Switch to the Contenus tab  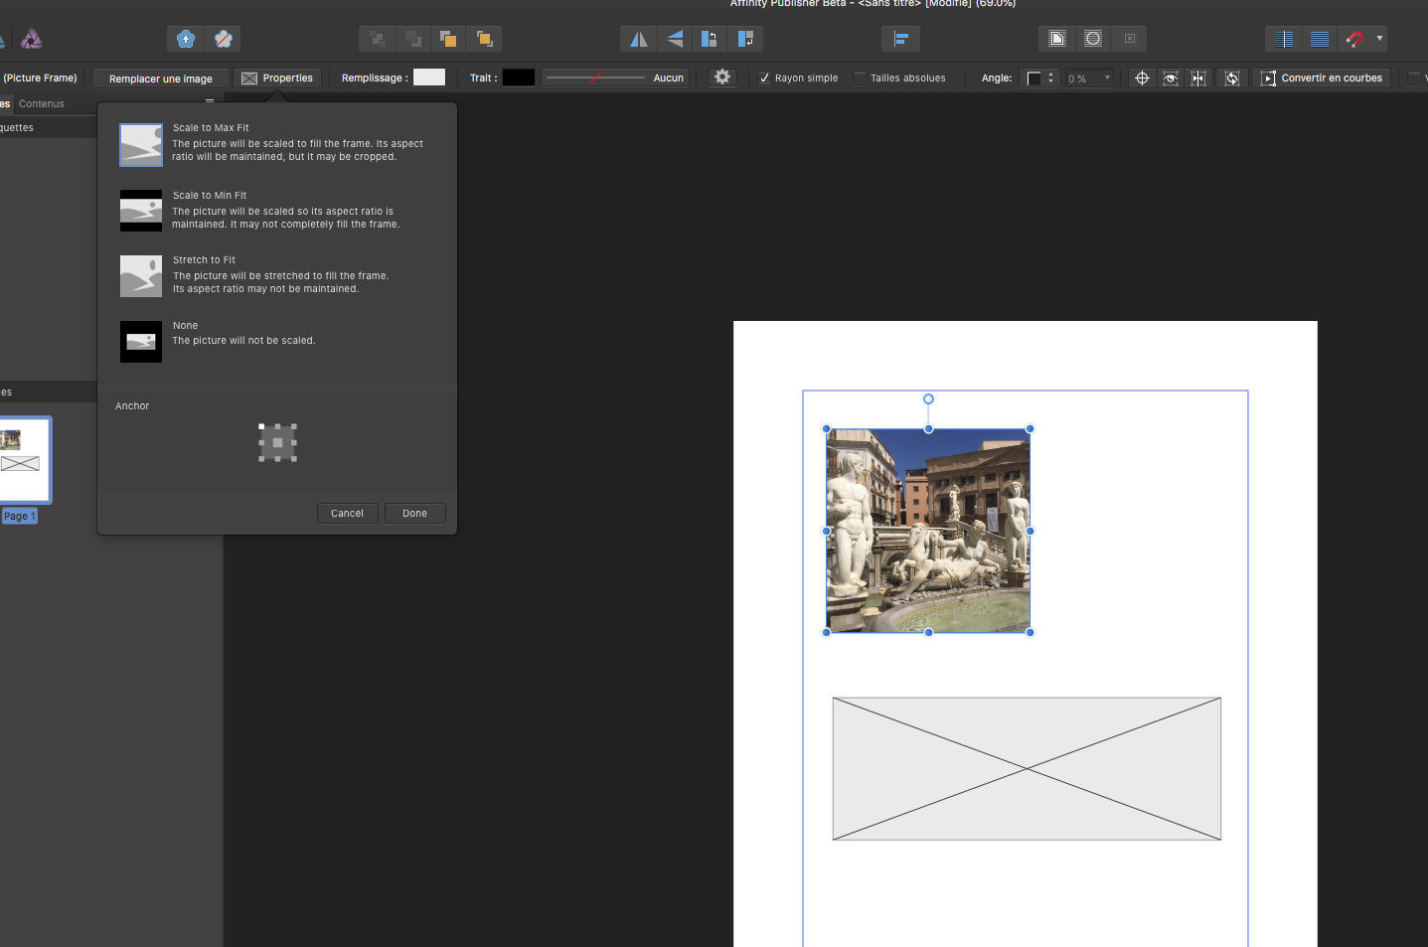tap(42, 103)
